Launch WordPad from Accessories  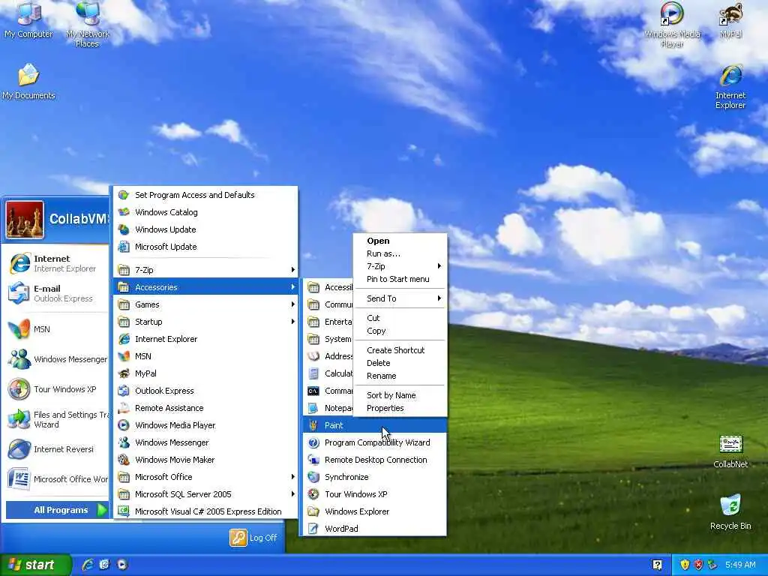375,529
